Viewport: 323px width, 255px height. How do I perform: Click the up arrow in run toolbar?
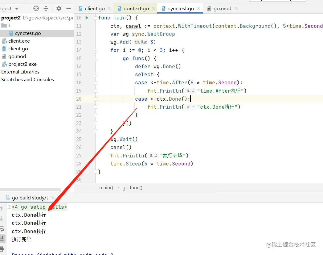(2, 209)
